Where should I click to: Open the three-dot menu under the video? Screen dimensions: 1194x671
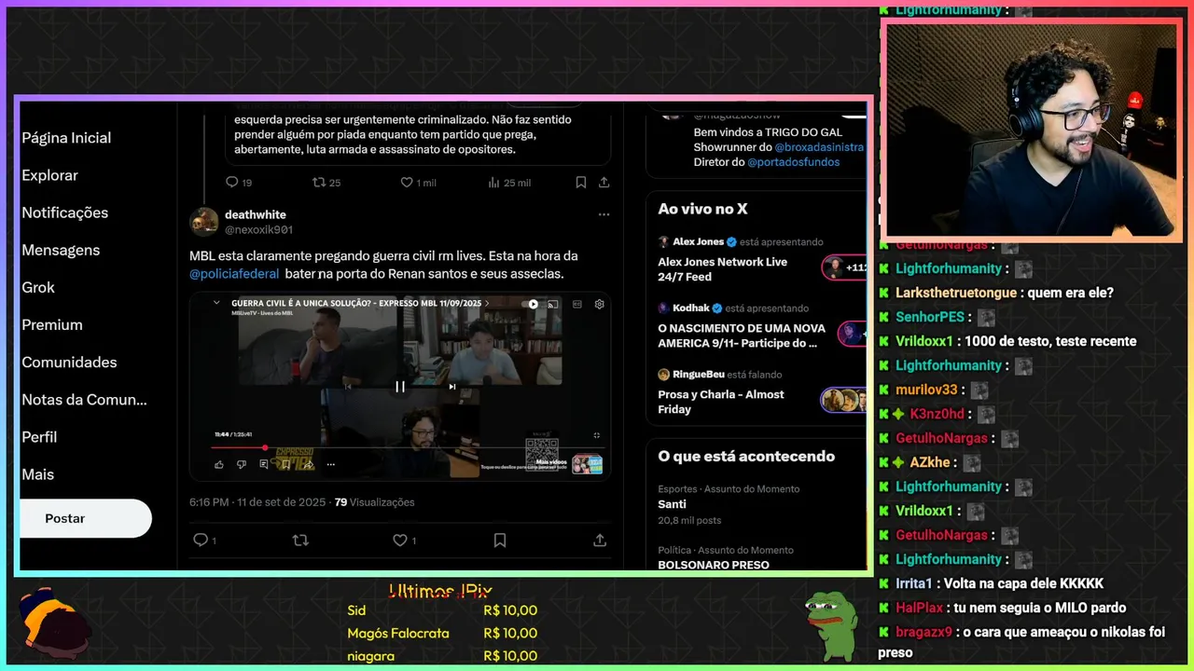click(x=330, y=464)
